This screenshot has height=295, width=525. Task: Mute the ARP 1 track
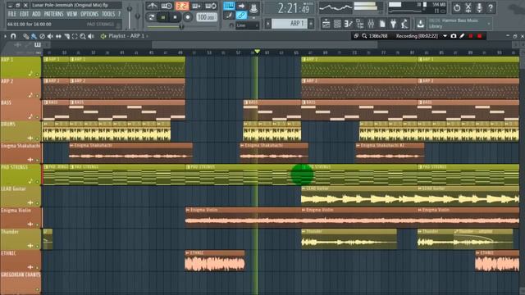click(37, 75)
